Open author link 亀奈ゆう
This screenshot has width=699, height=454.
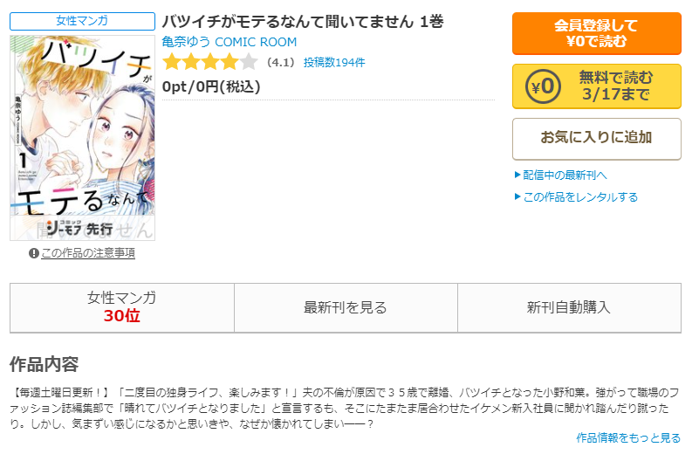186,42
